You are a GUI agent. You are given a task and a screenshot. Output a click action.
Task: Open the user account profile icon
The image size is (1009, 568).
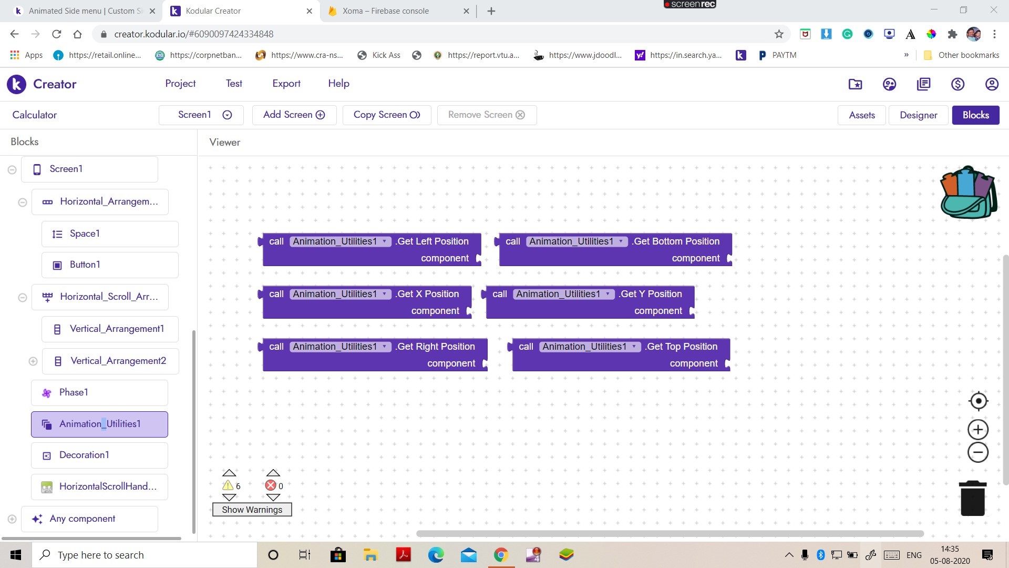991,84
